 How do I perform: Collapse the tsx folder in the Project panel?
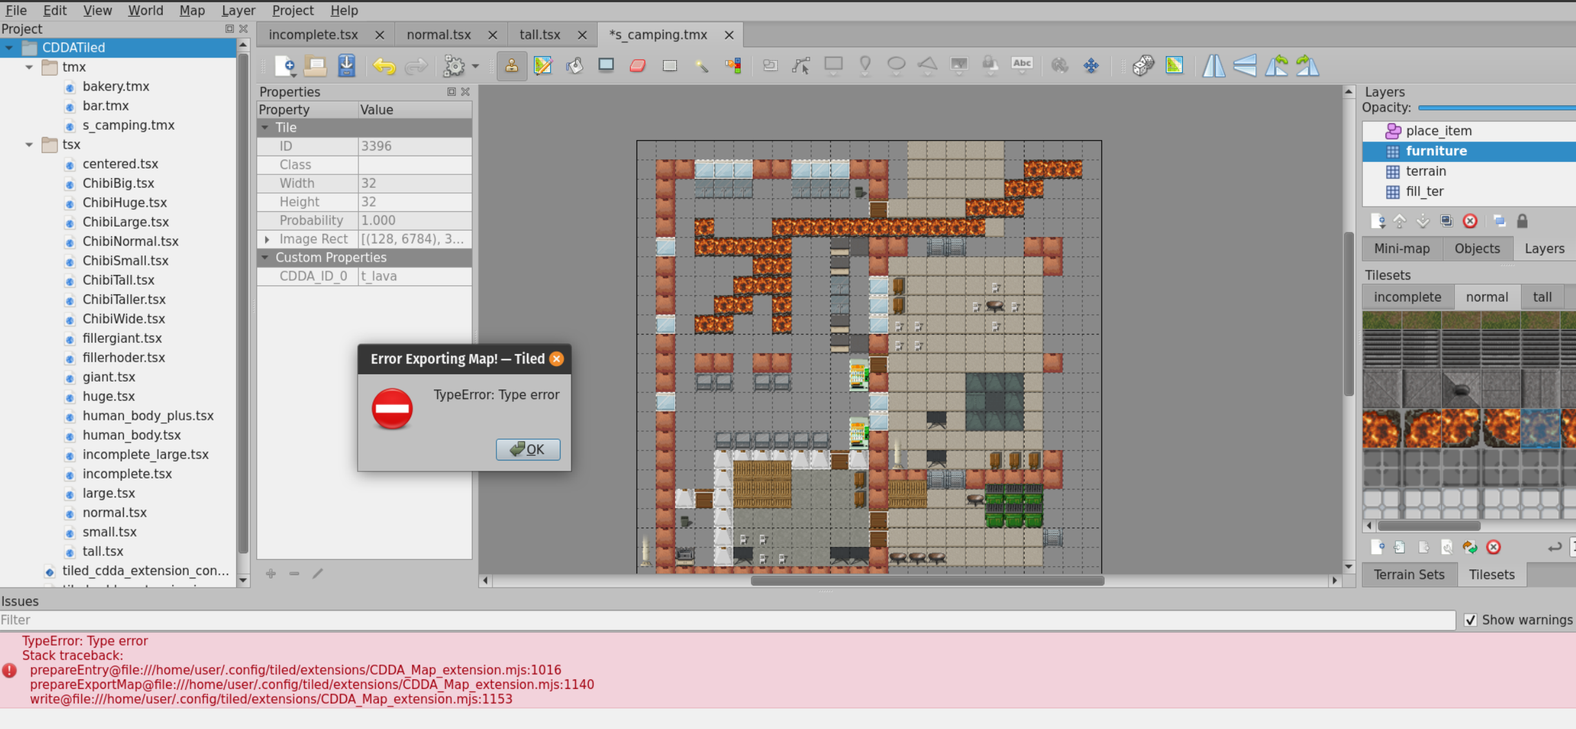click(x=29, y=145)
